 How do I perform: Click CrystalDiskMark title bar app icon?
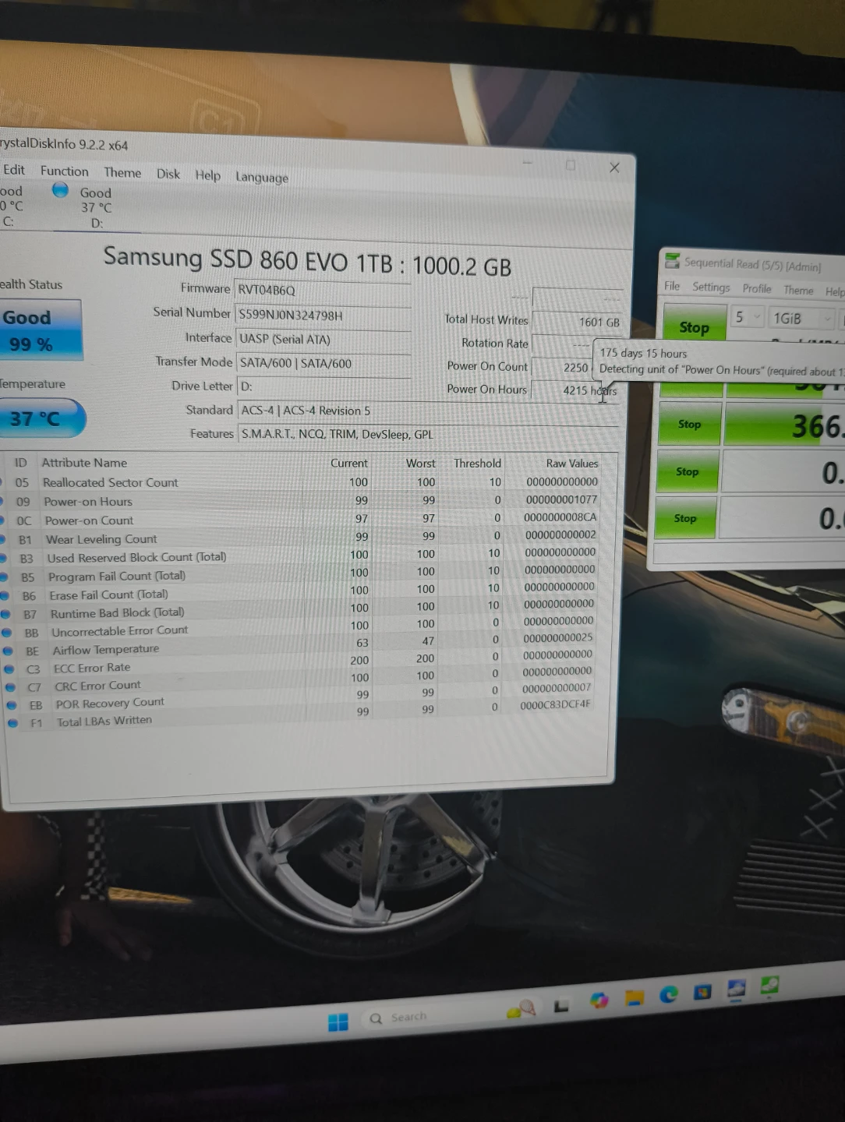[672, 261]
